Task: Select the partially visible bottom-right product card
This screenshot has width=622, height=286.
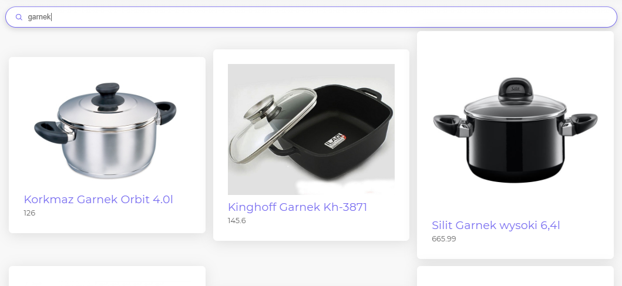Action: click(x=515, y=276)
